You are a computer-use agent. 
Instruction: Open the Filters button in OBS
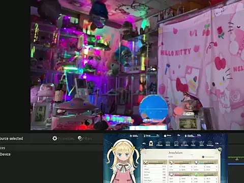tap(85, 138)
